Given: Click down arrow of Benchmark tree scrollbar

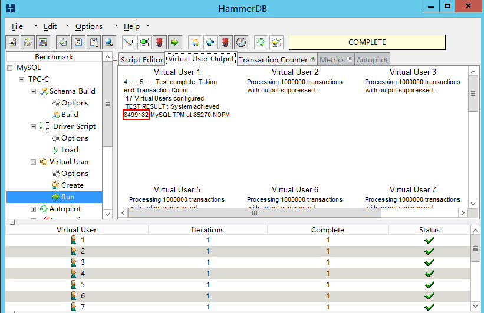Looking at the screenshot, I should [107, 214].
